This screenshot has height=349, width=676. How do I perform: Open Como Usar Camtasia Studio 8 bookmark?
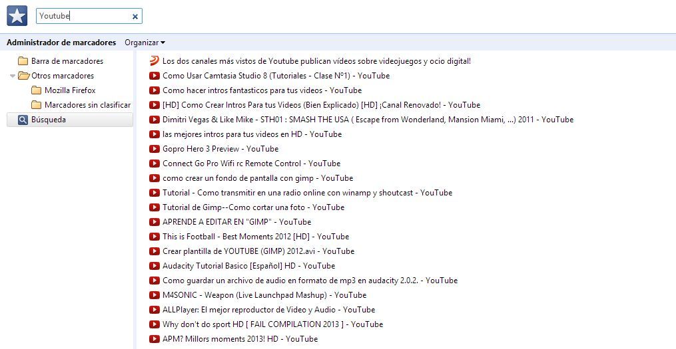276,76
